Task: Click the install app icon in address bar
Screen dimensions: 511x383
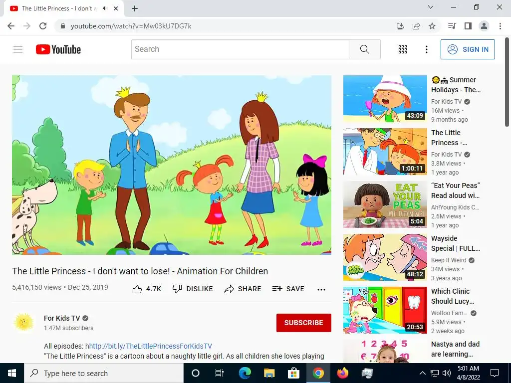Action: pos(400,26)
